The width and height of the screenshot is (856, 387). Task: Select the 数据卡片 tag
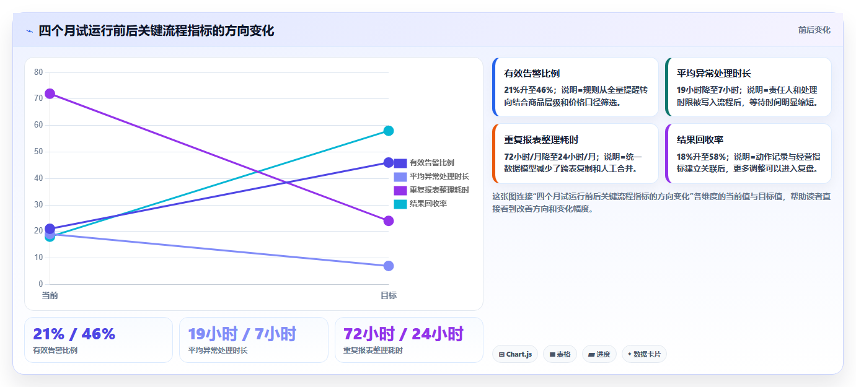coord(644,354)
